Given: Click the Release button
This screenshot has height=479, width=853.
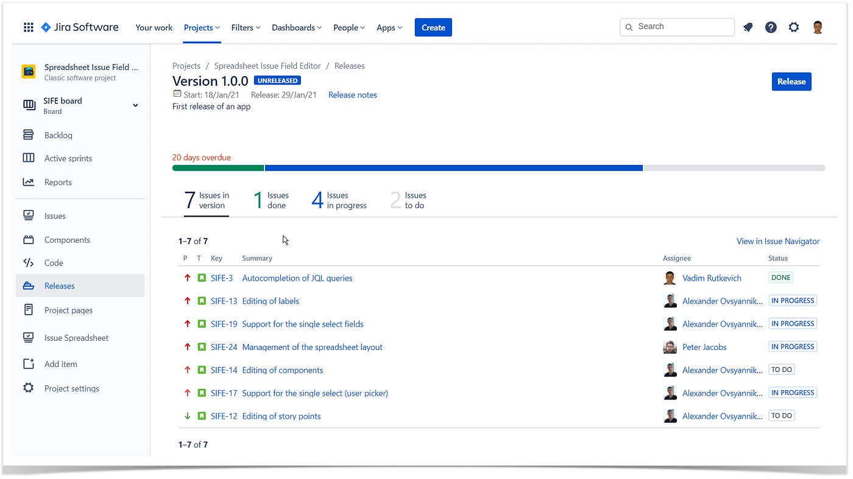Looking at the screenshot, I should tap(791, 82).
